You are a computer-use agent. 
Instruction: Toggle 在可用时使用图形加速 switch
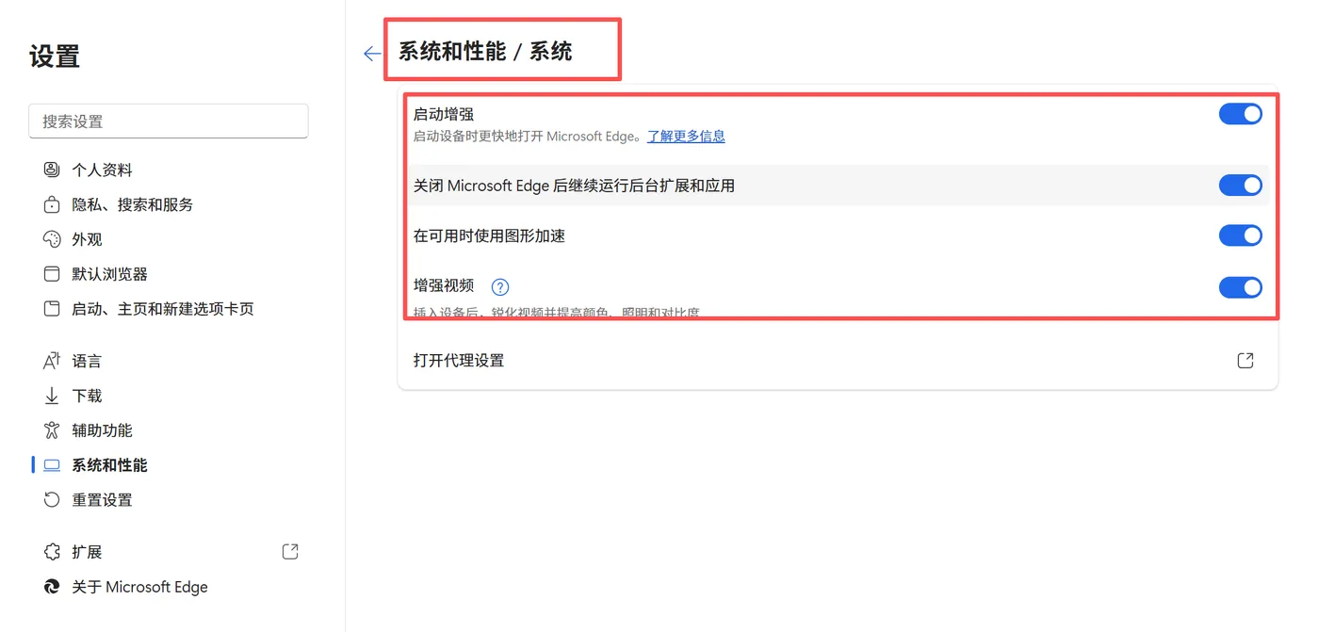point(1240,235)
